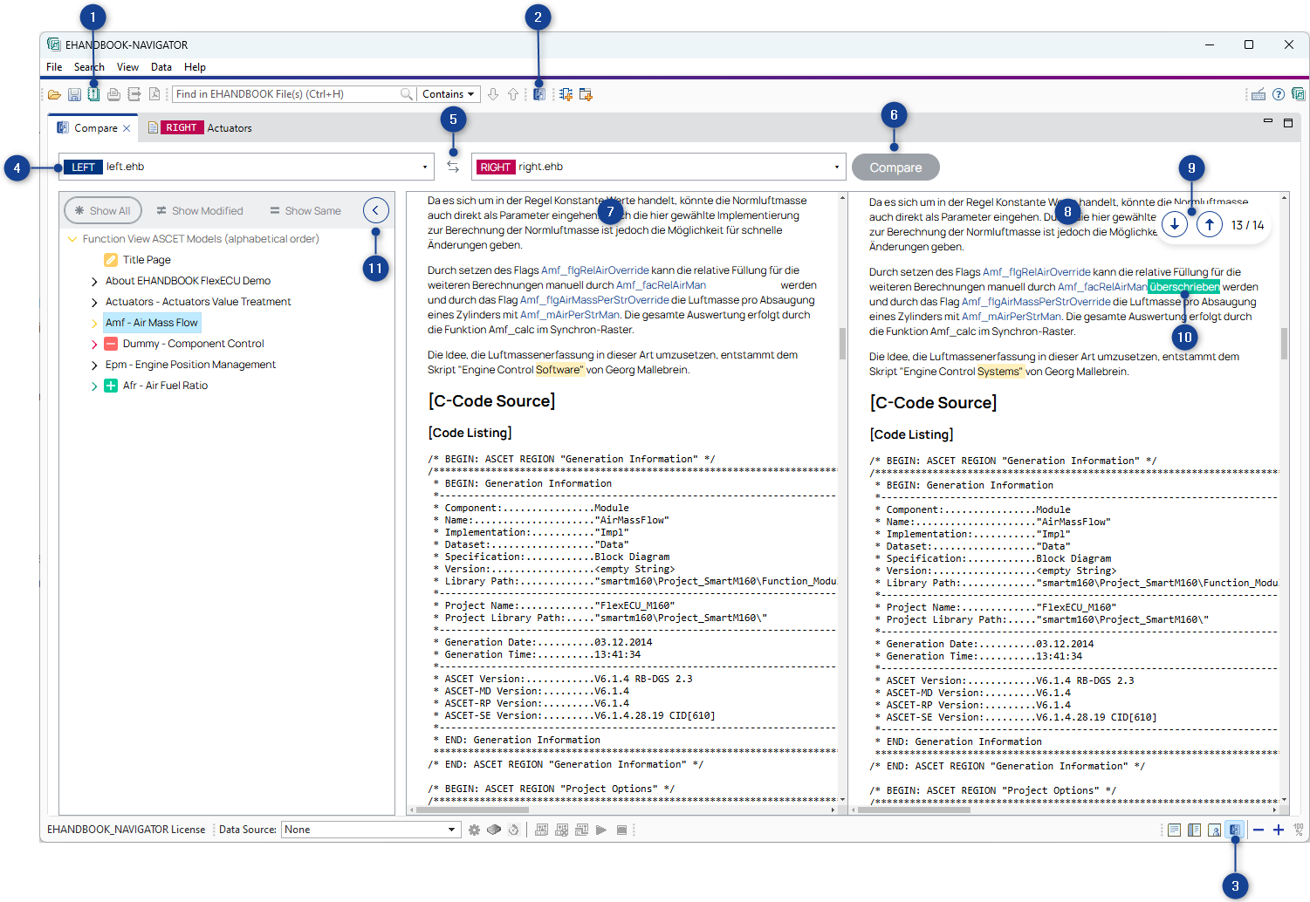This screenshot has height=902, width=1310.
Task: Click the layers icon in status bar
Action: tap(494, 830)
